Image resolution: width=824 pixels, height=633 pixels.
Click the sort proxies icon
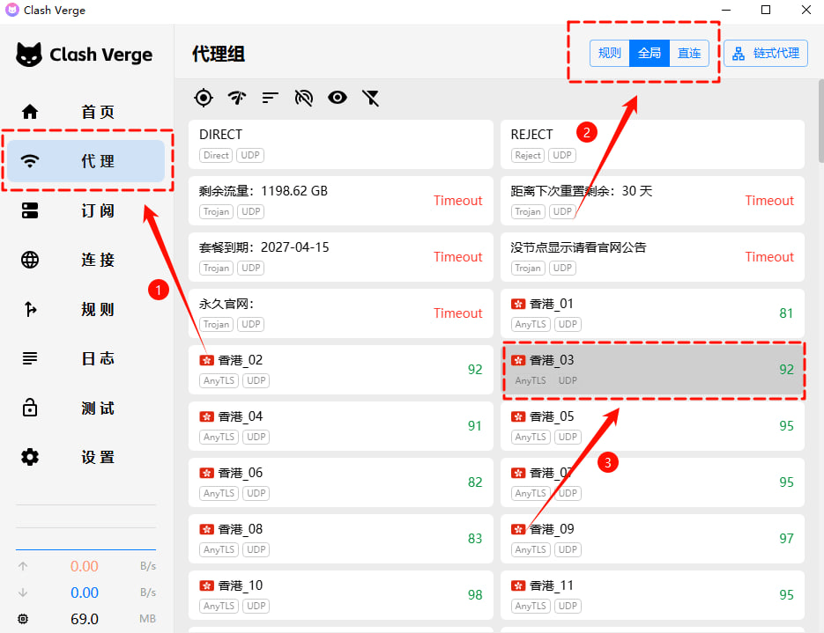click(x=270, y=98)
